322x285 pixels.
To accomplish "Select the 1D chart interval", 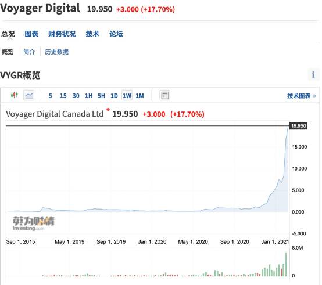I will tap(114, 96).
